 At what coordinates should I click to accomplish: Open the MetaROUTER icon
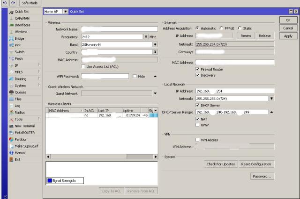click(11, 133)
